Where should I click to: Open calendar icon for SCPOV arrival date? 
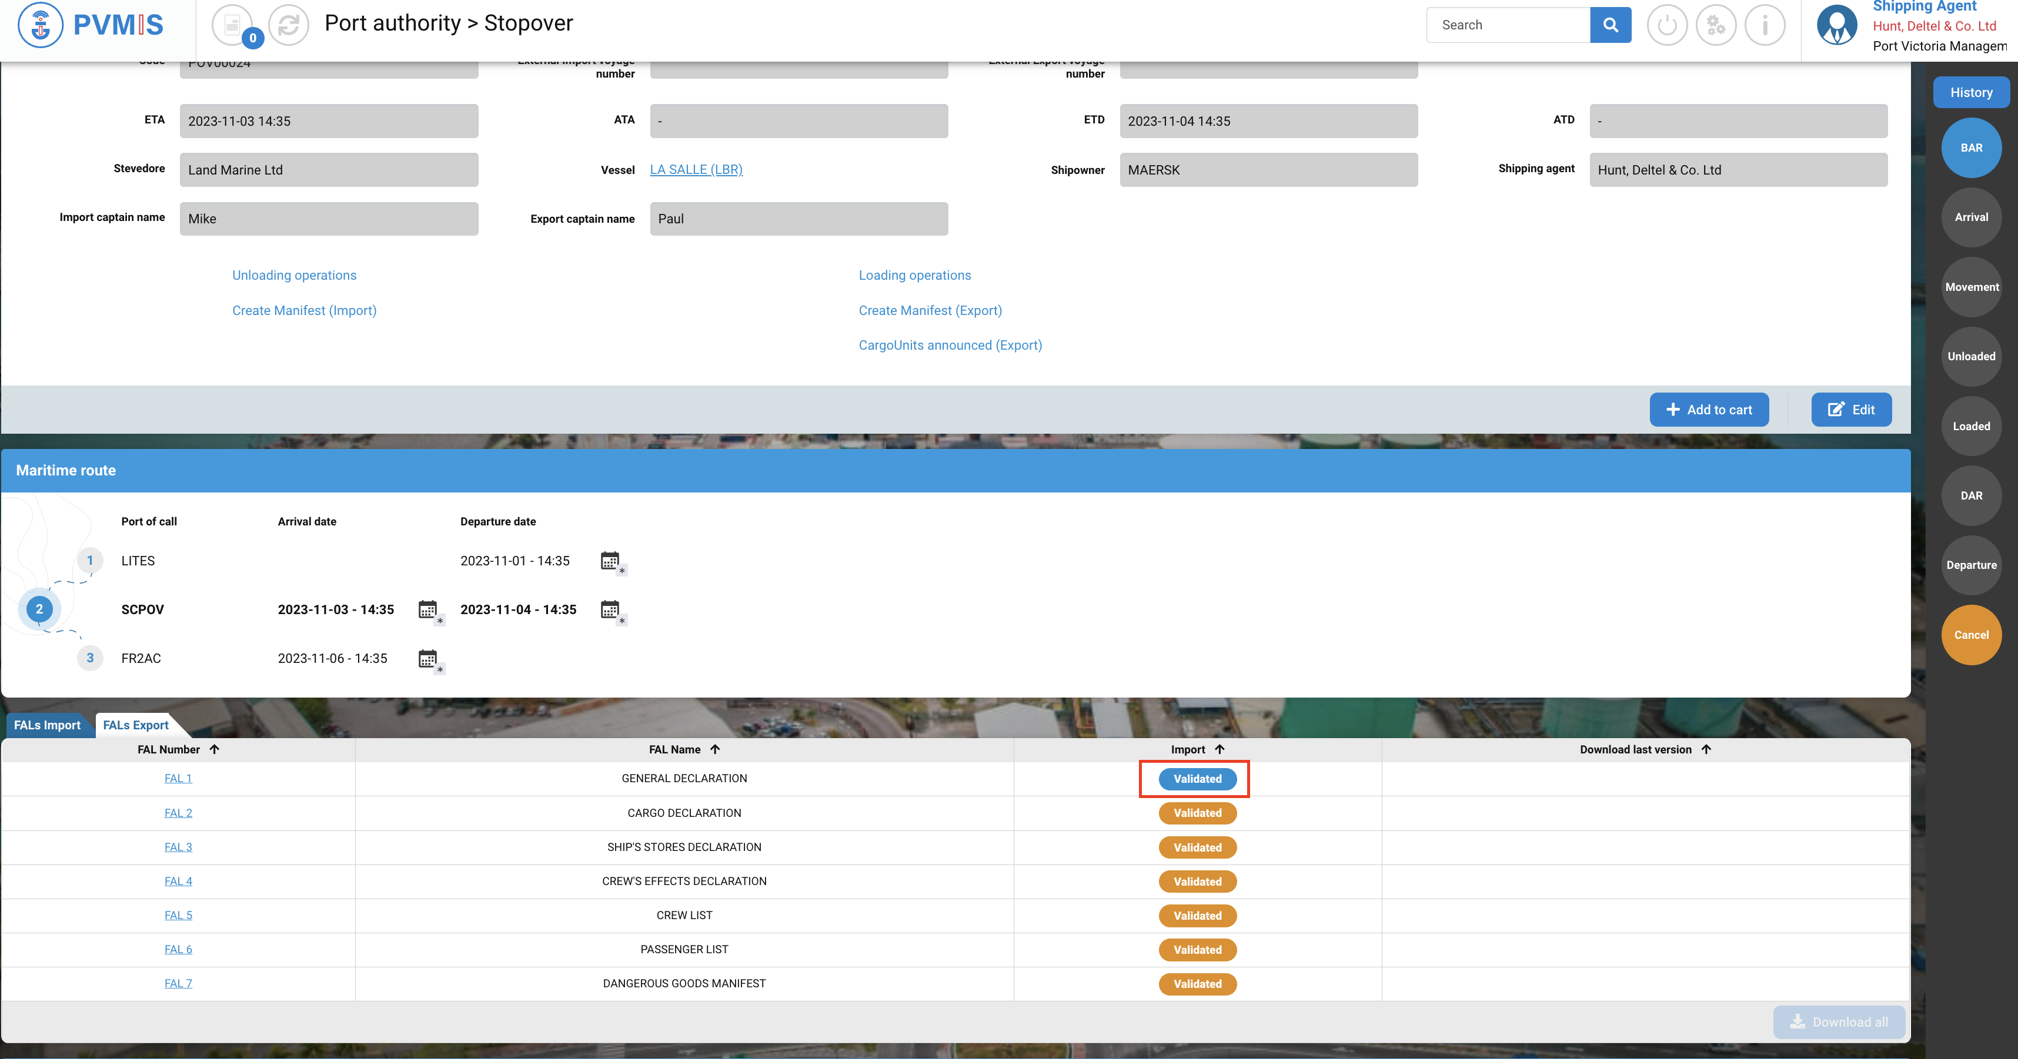coord(427,610)
